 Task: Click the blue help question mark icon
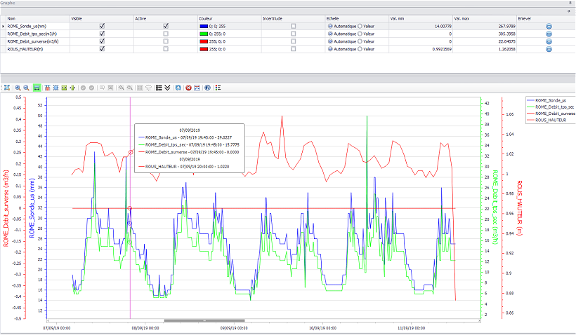point(207,88)
